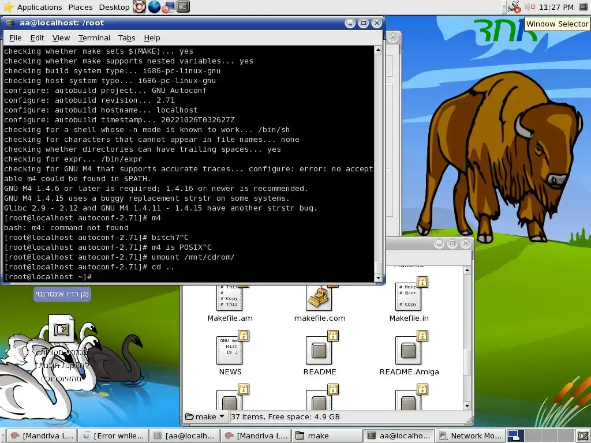Image resolution: width=591 pixels, height=443 pixels.
Task: Select the README file icon
Action: click(319, 350)
